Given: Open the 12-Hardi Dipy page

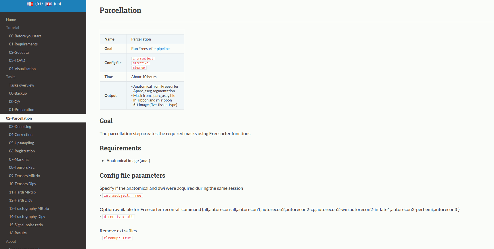Looking at the screenshot, I should click(21, 200).
